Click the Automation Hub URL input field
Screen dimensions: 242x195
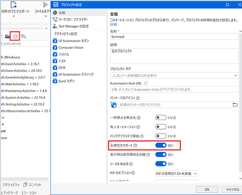click(174, 89)
